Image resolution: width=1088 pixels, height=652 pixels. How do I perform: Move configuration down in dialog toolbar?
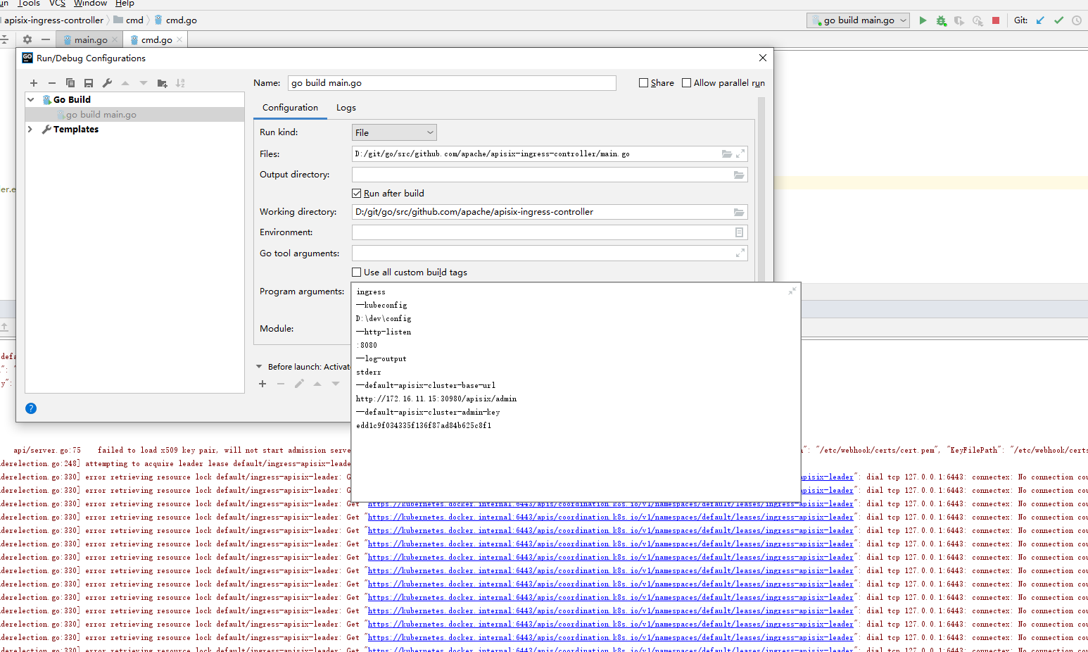pos(144,83)
